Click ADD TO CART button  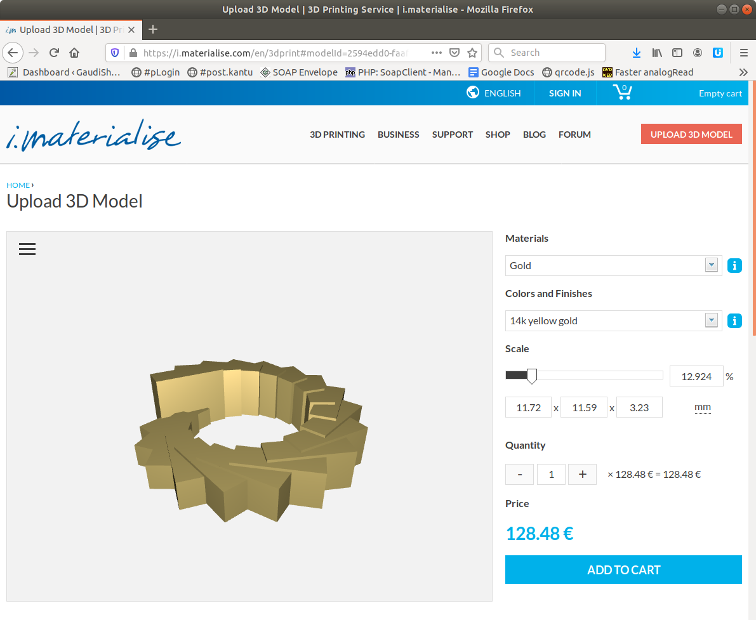pyautogui.click(x=623, y=569)
